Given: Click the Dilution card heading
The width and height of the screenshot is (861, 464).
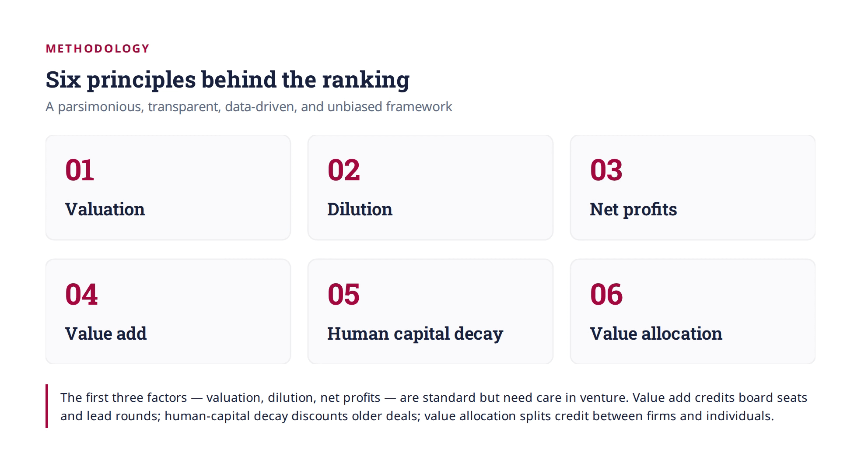Looking at the screenshot, I should tap(360, 209).
